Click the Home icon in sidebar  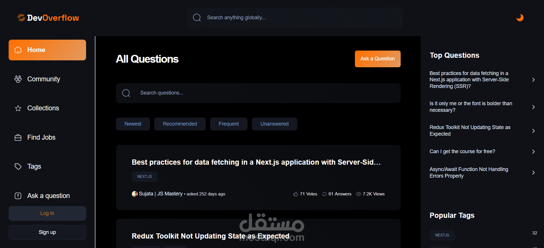18,50
